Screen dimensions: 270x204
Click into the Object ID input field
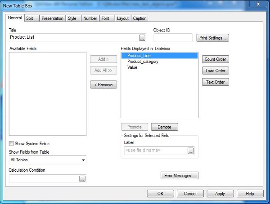pyautogui.click(x=173, y=38)
